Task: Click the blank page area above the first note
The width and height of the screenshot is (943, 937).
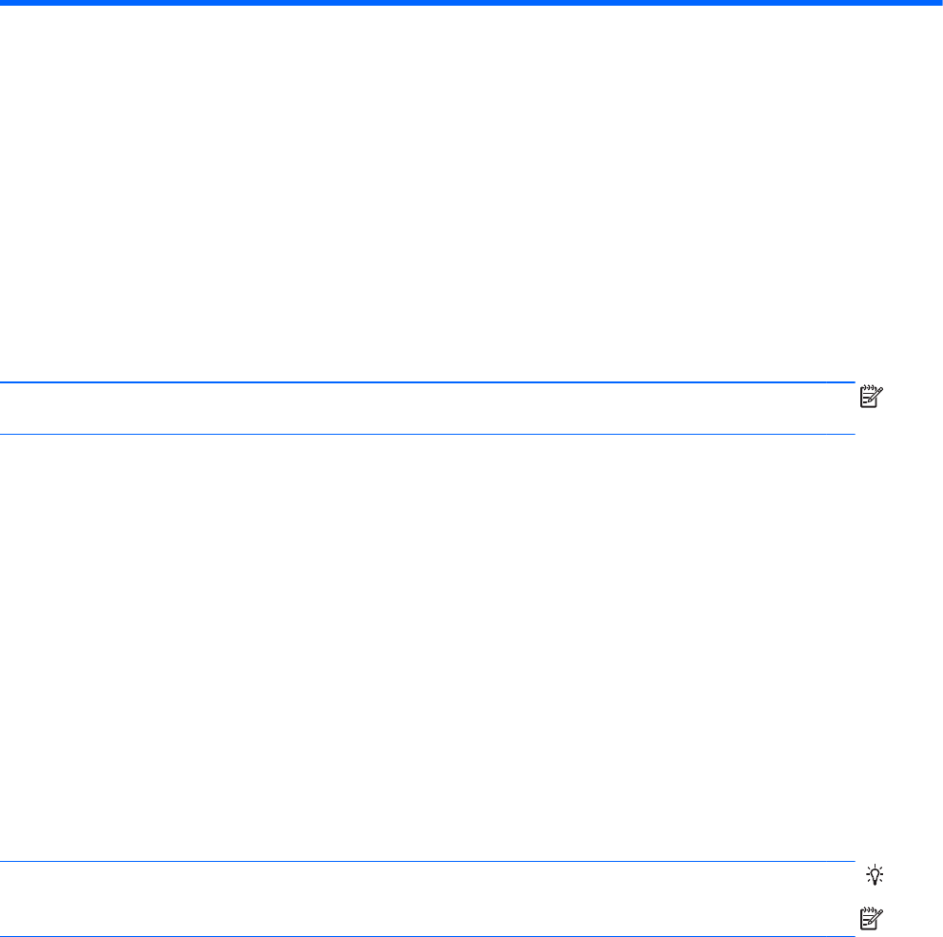Action: tap(428, 192)
